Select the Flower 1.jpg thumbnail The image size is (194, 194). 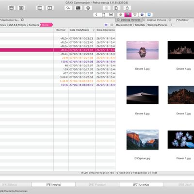coord(181,140)
